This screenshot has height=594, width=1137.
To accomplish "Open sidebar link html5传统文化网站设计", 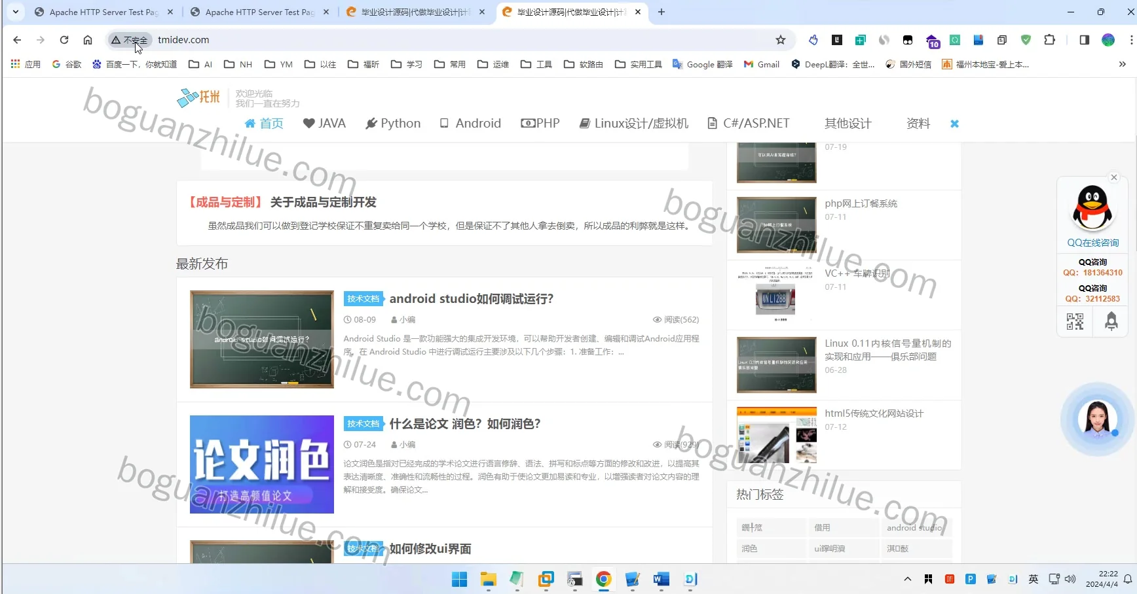I will pyautogui.click(x=874, y=413).
